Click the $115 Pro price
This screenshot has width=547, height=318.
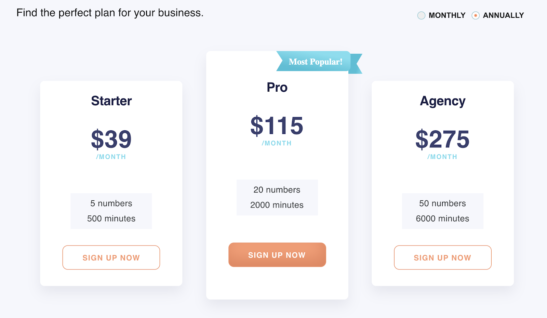[x=277, y=125]
